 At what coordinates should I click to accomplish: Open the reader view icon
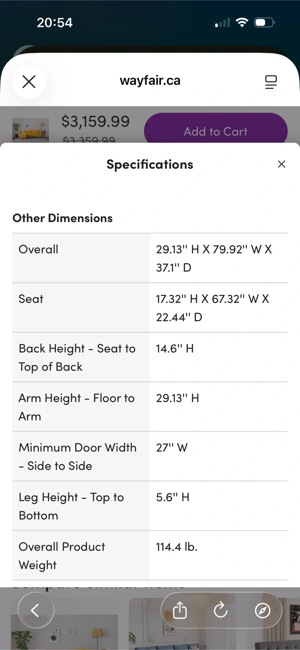(x=271, y=82)
